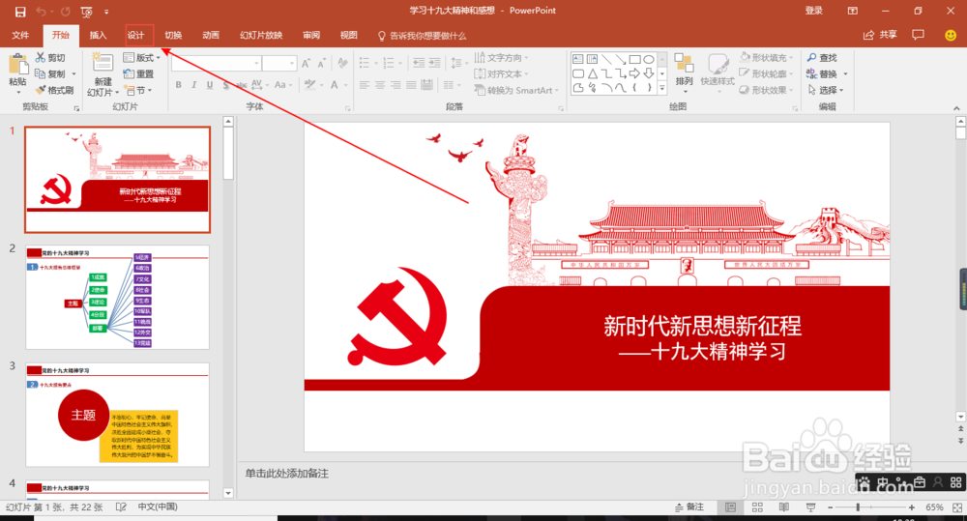Open the 选择 (Select) dropdown
This screenshot has width=967, height=521.
825,90
